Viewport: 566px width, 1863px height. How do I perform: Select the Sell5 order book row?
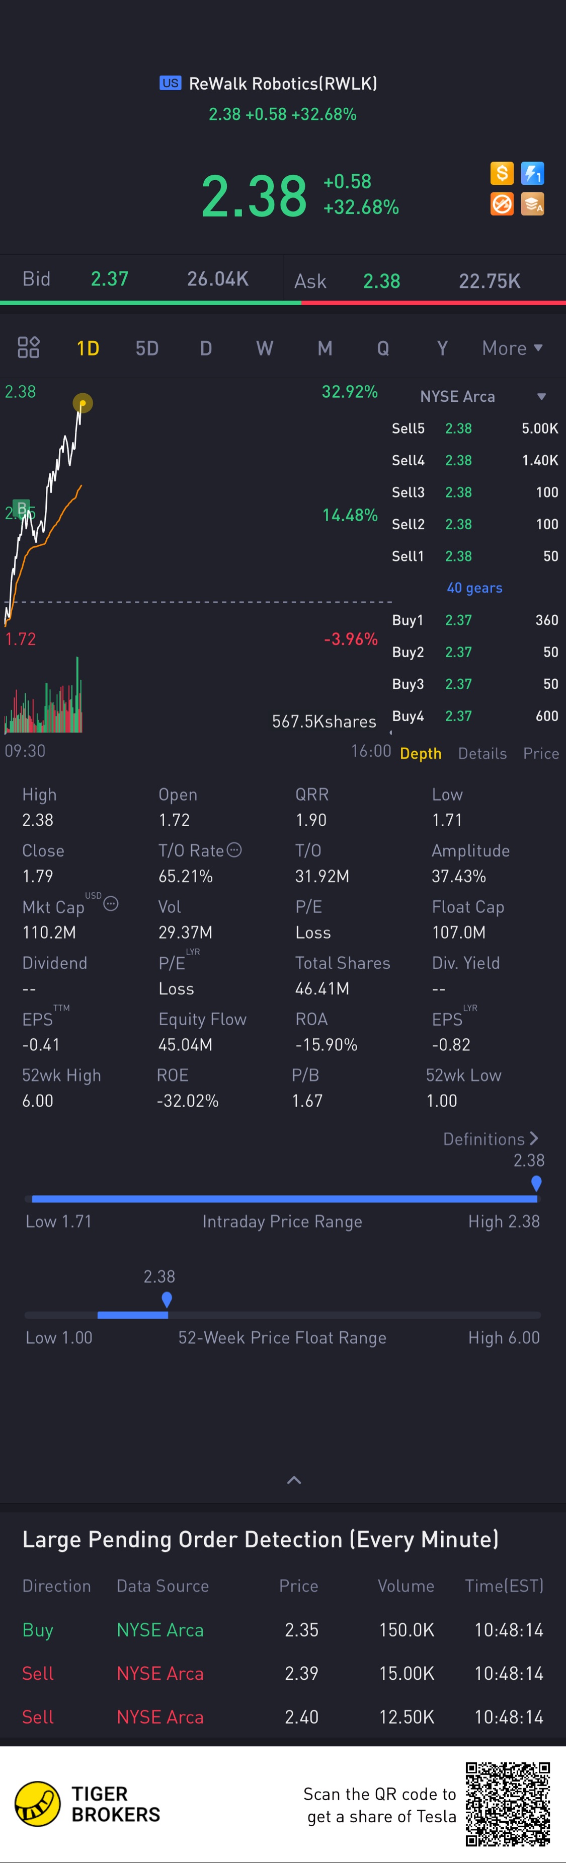coord(475,428)
